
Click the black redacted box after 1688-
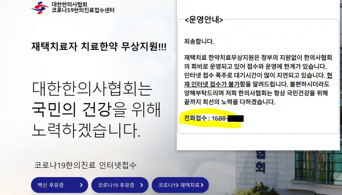[x=235, y=118]
